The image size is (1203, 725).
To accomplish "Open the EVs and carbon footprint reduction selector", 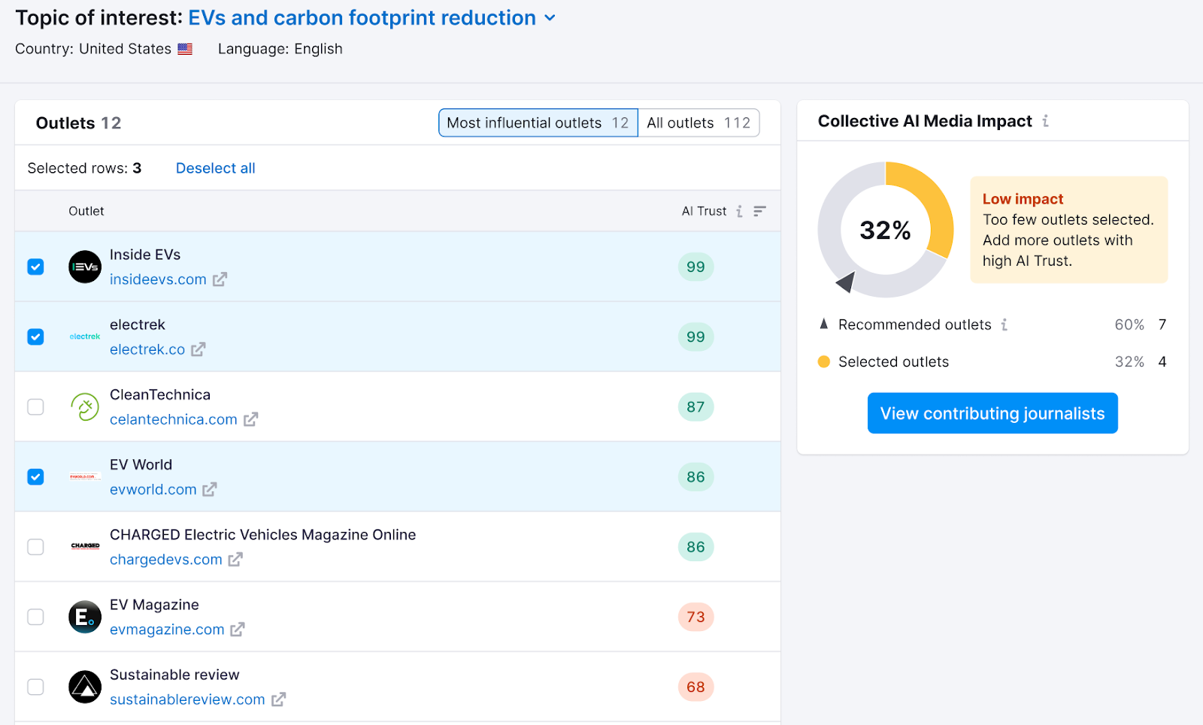I will click(x=362, y=18).
